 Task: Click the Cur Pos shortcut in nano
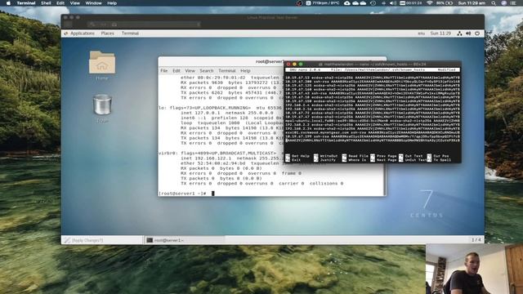[x=438, y=156]
